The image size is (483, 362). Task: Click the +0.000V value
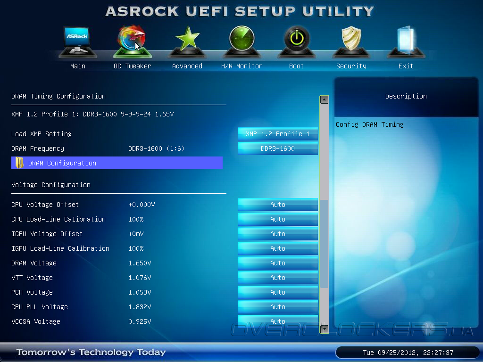point(142,205)
